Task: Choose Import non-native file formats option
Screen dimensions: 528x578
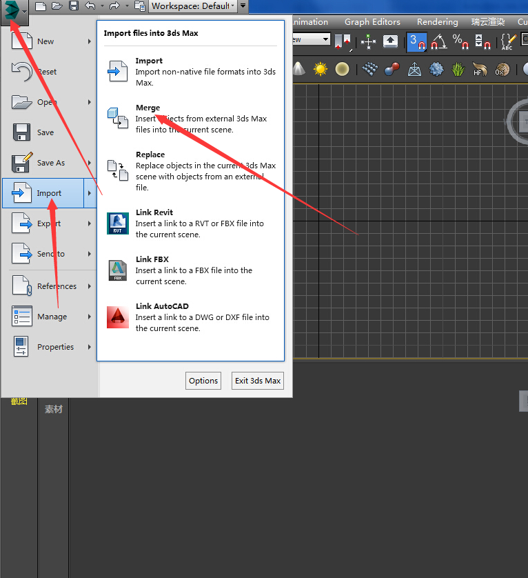Action: pos(191,72)
